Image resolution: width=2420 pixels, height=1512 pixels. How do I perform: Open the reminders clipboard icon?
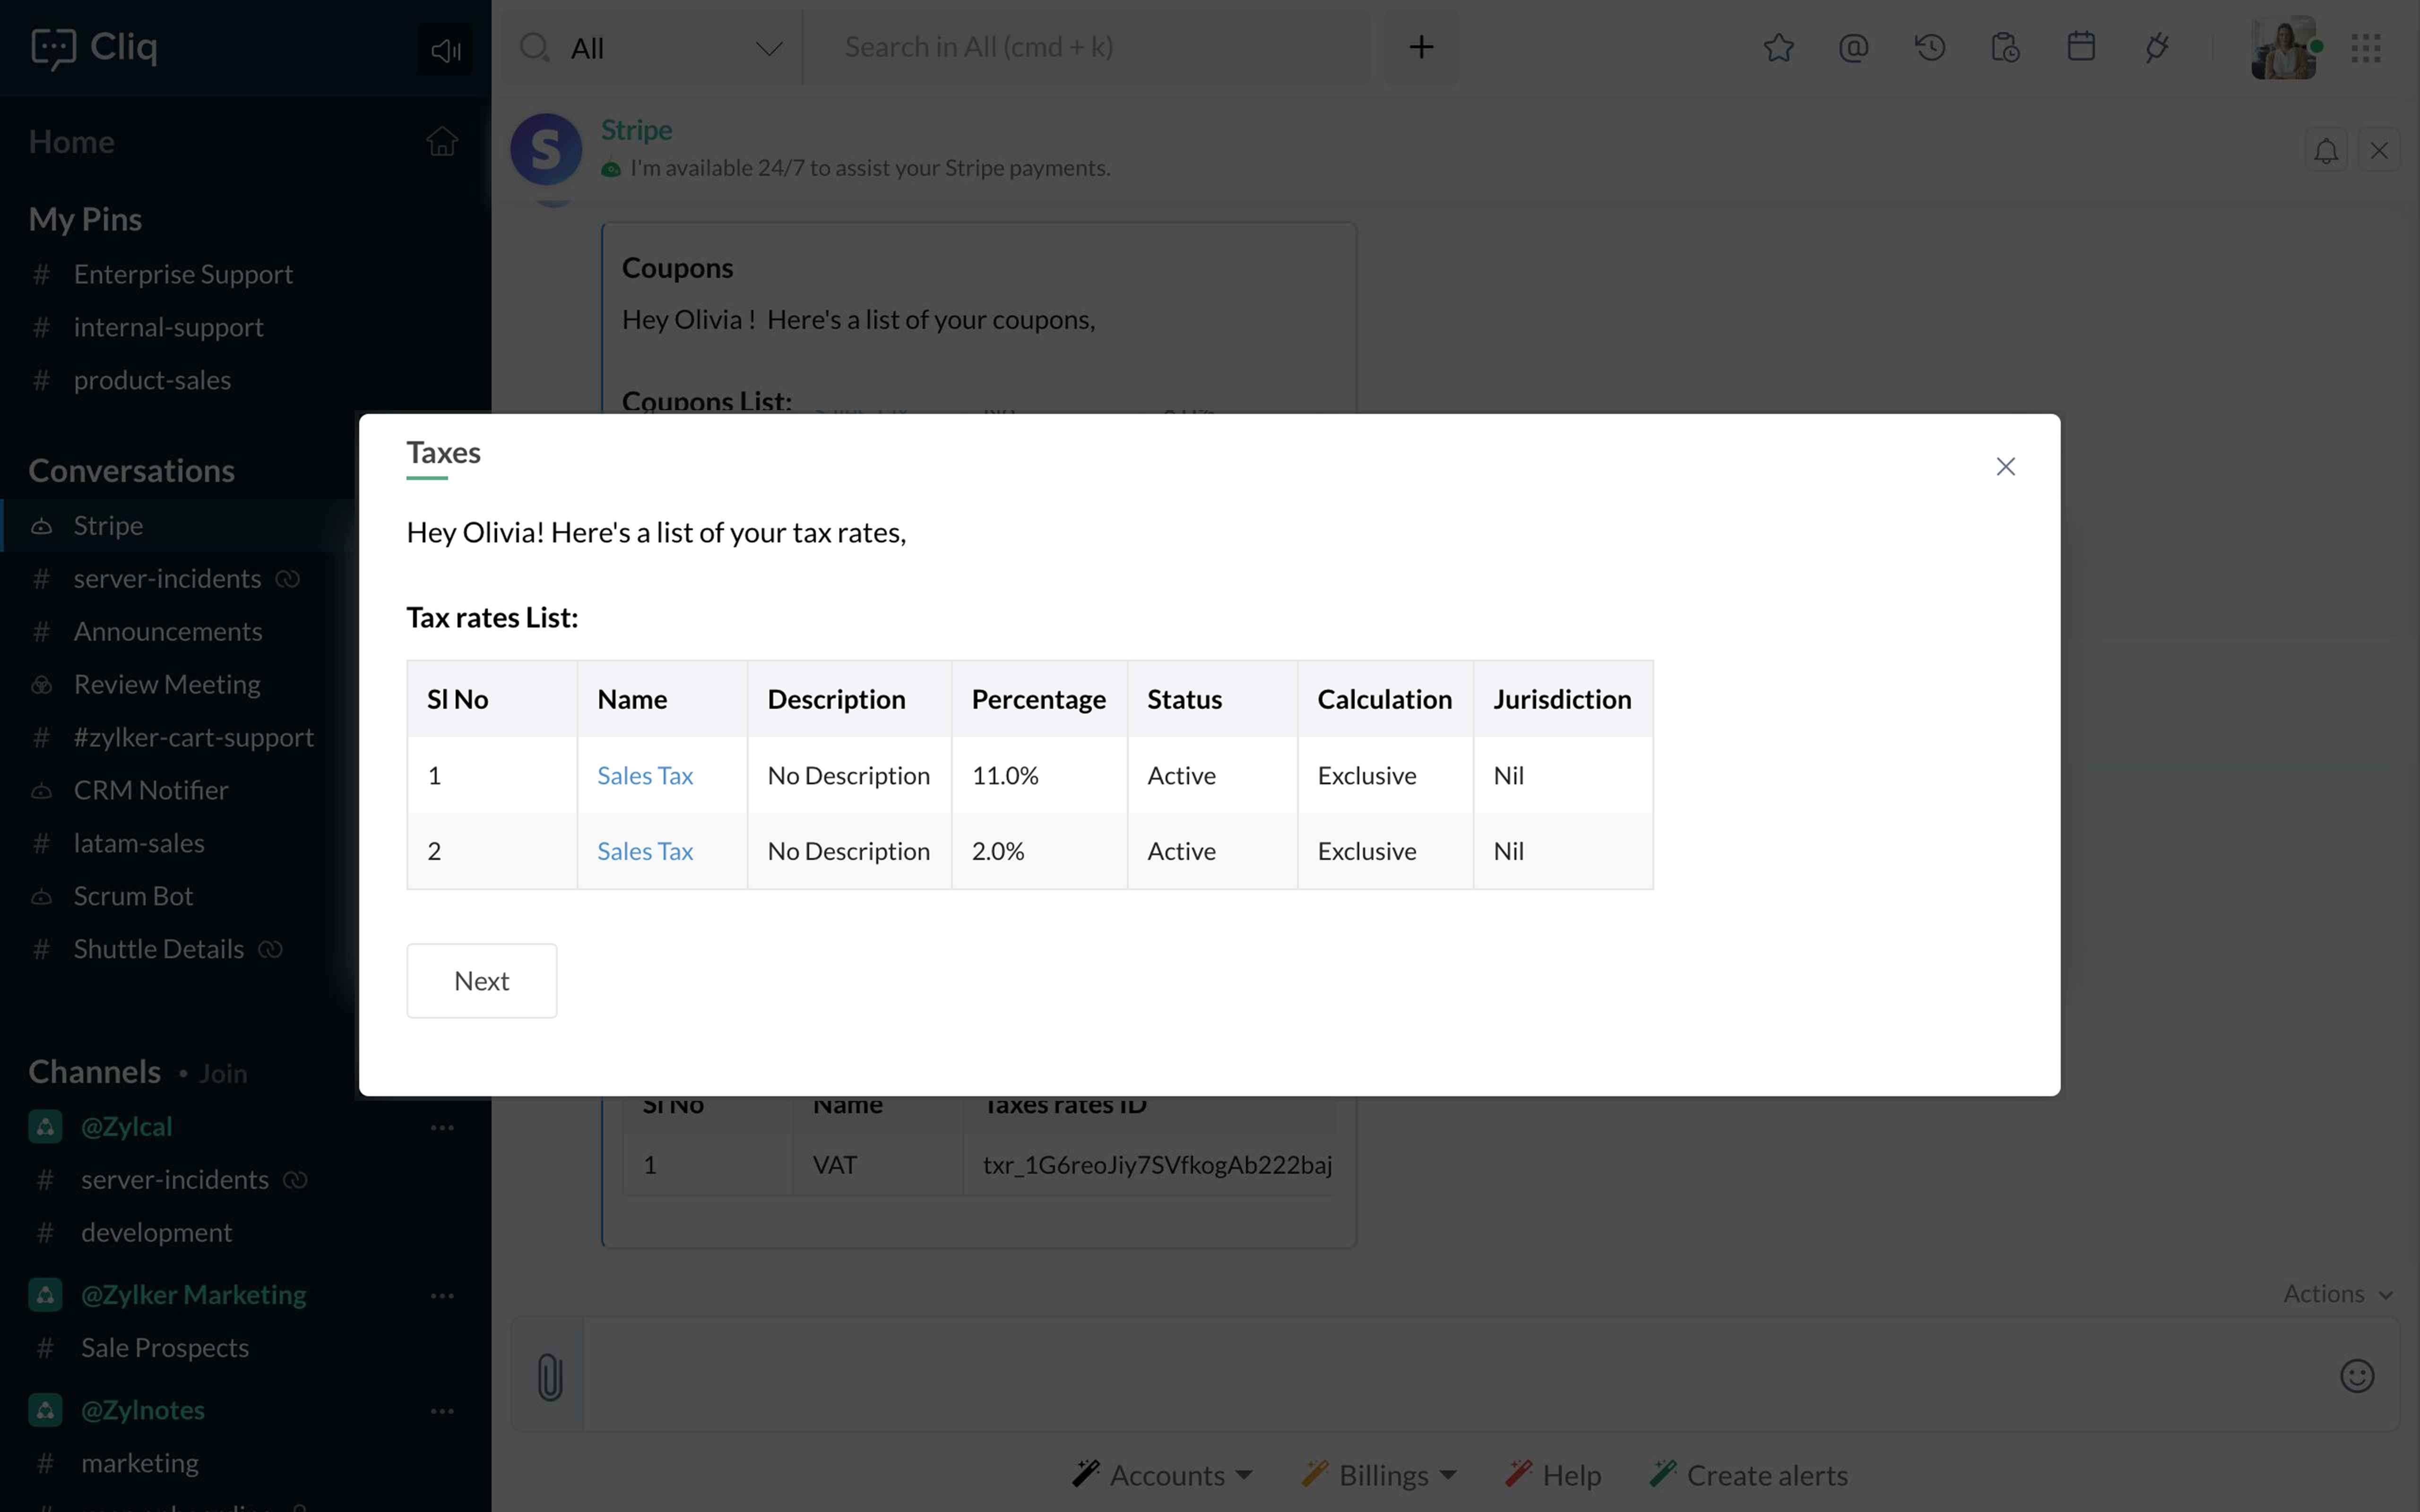[2005, 48]
